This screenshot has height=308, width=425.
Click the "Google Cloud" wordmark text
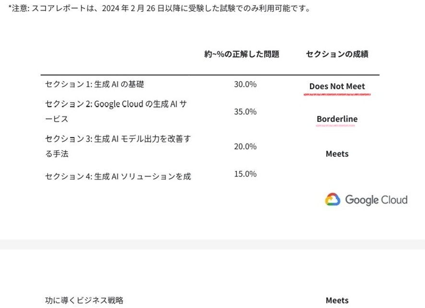point(376,200)
